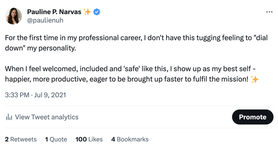Click the 4 Bookmarks count
The height and width of the screenshot is (148, 278).
click(130, 139)
